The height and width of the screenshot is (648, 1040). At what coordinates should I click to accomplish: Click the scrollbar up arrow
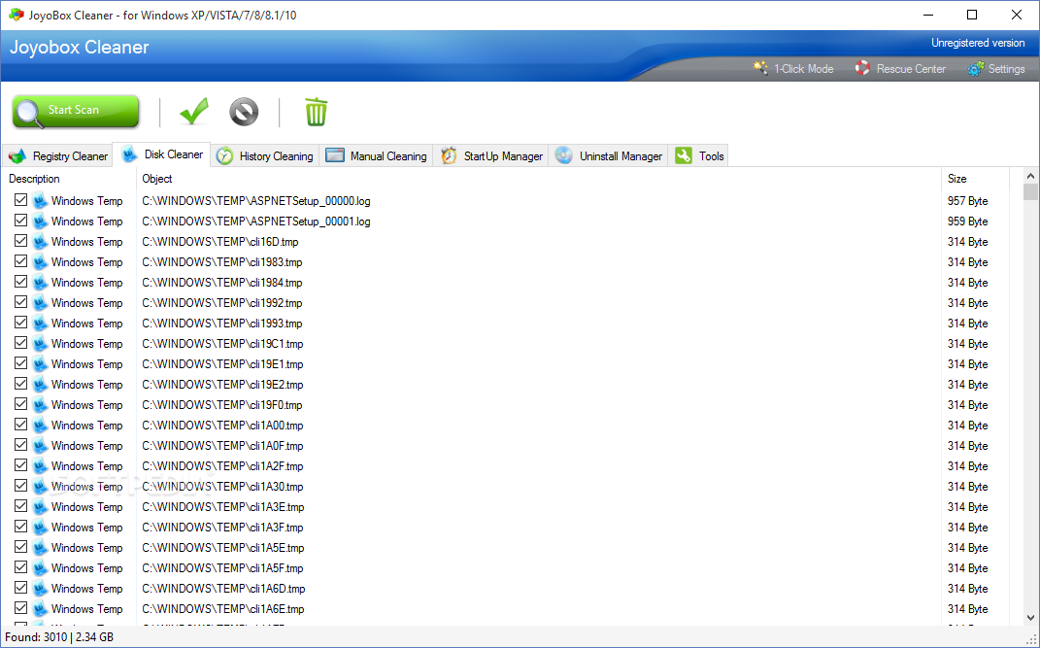1030,177
